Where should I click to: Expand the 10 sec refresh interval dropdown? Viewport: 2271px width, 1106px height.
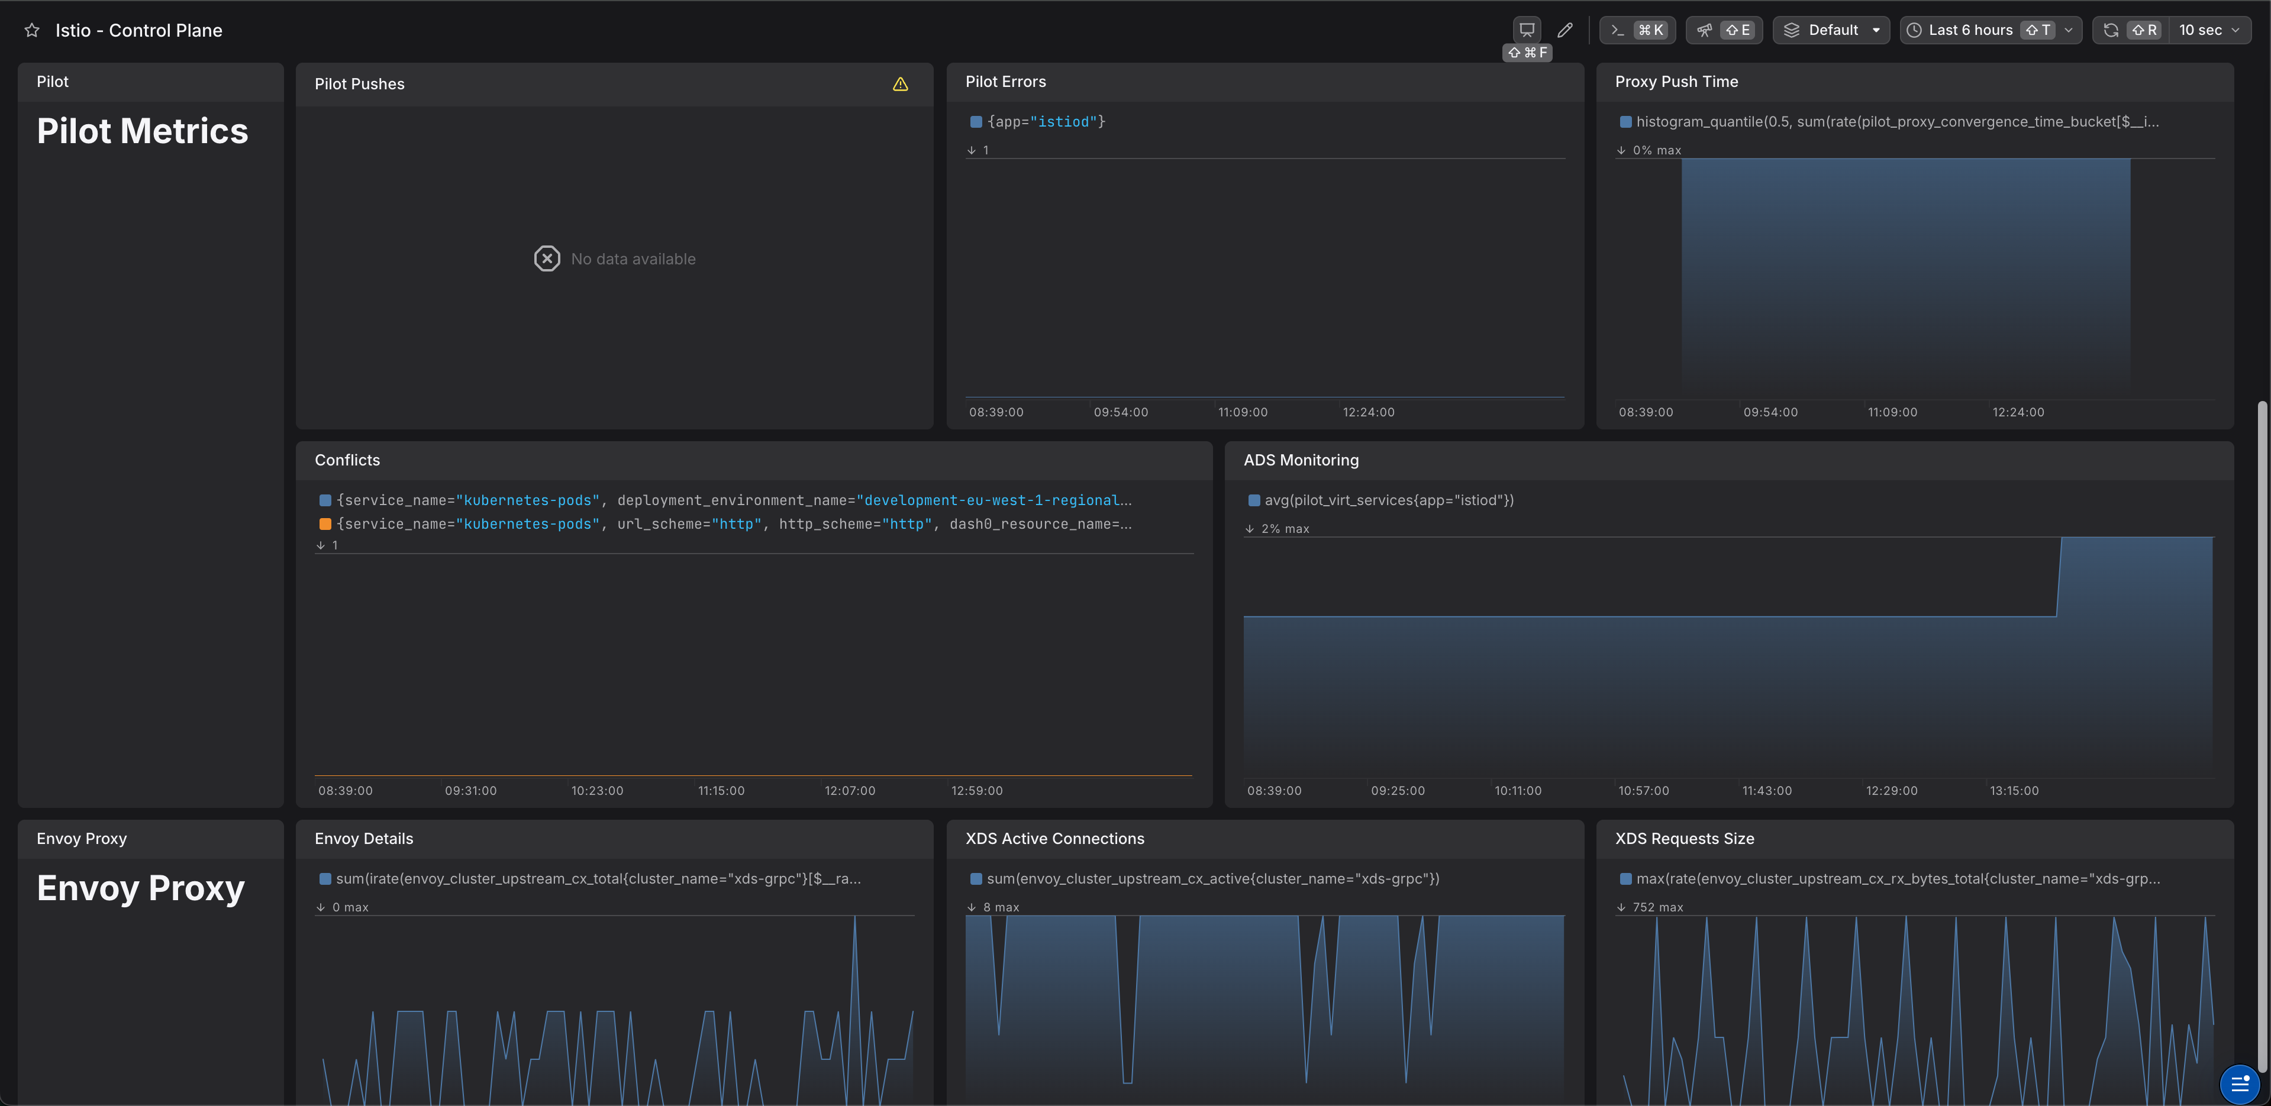pos(2208,30)
